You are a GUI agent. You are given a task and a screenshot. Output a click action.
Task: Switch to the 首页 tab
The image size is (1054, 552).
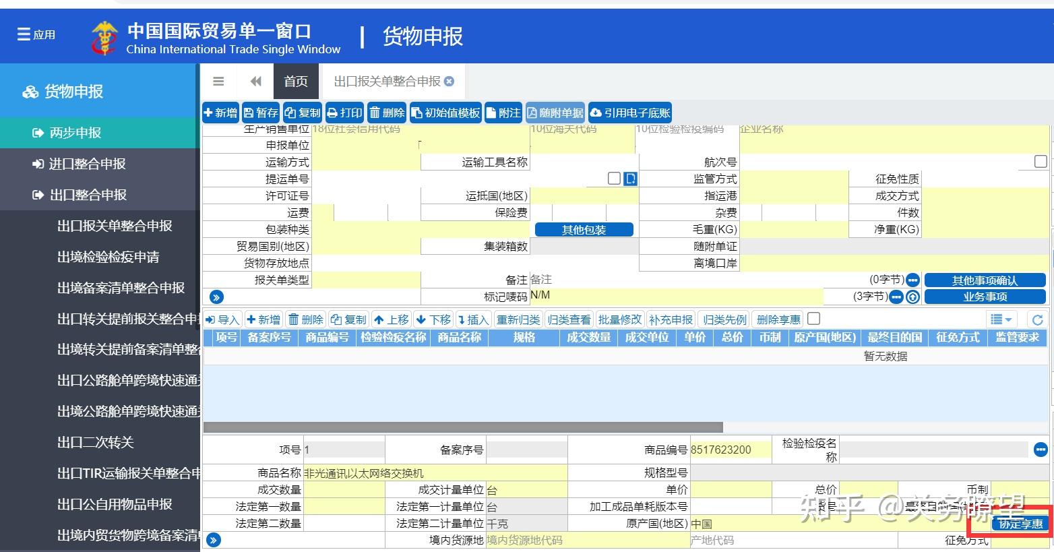pyautogui.click(x=296, y=81)
